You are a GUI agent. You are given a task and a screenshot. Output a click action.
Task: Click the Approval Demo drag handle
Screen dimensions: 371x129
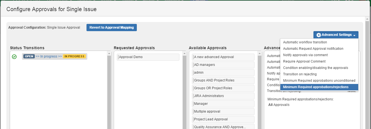[118, 57]
